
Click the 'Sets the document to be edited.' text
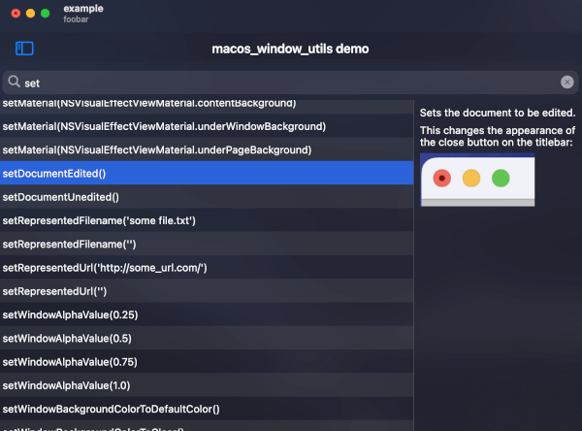(x=498, y=113)
